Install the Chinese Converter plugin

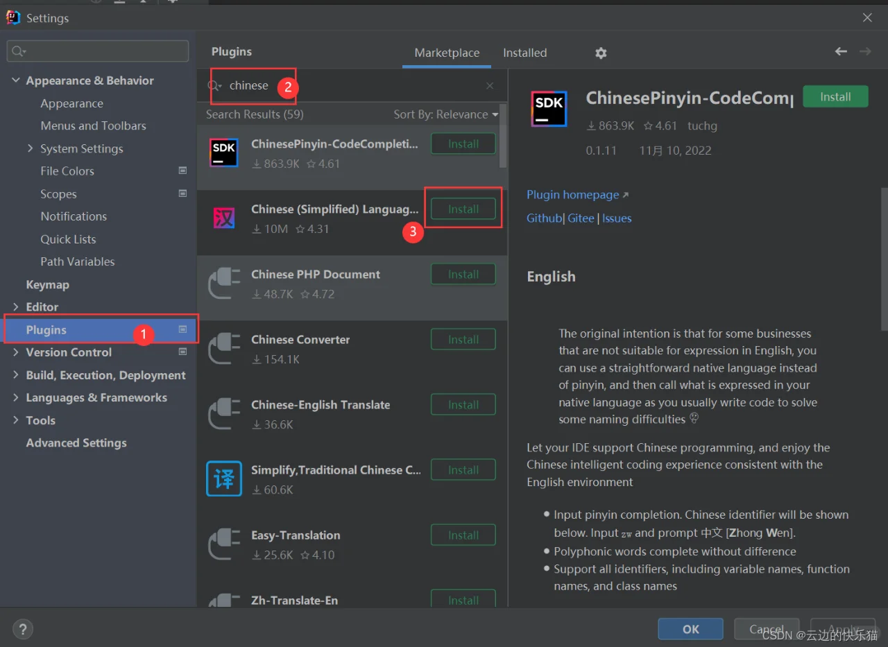click(463, 340)
